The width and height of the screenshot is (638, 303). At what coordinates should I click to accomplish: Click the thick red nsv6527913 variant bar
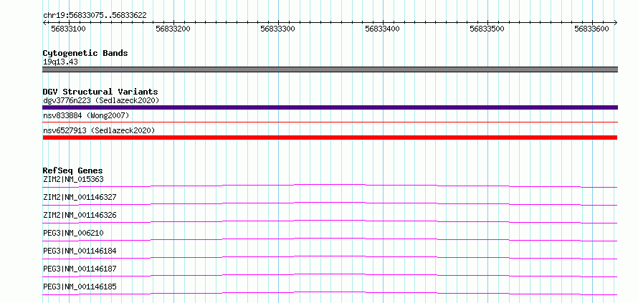pos(330,138)
